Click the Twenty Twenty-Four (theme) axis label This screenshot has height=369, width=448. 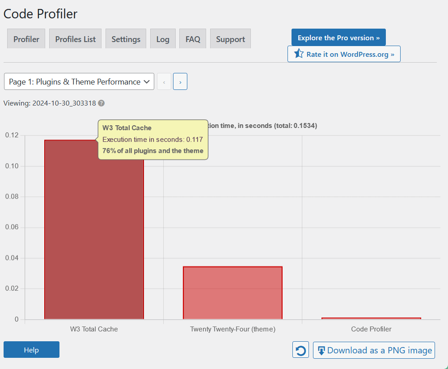(232, 329)
